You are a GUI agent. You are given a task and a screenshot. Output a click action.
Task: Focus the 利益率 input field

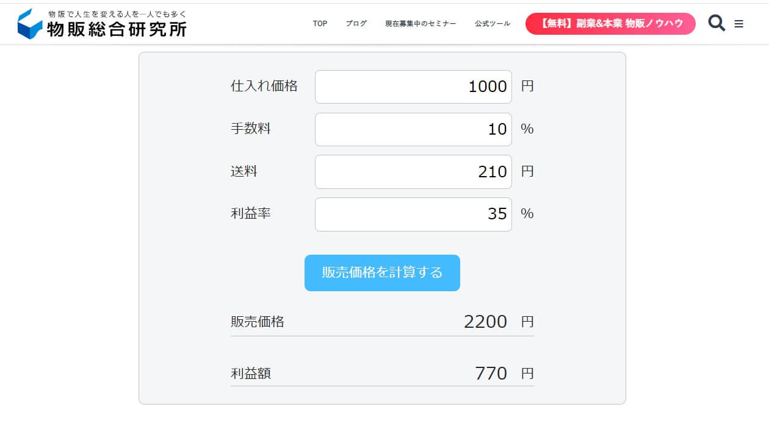click(413, 214)
